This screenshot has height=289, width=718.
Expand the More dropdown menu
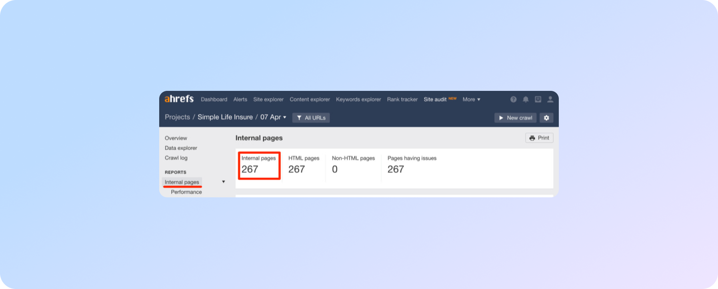coord(471,99)
